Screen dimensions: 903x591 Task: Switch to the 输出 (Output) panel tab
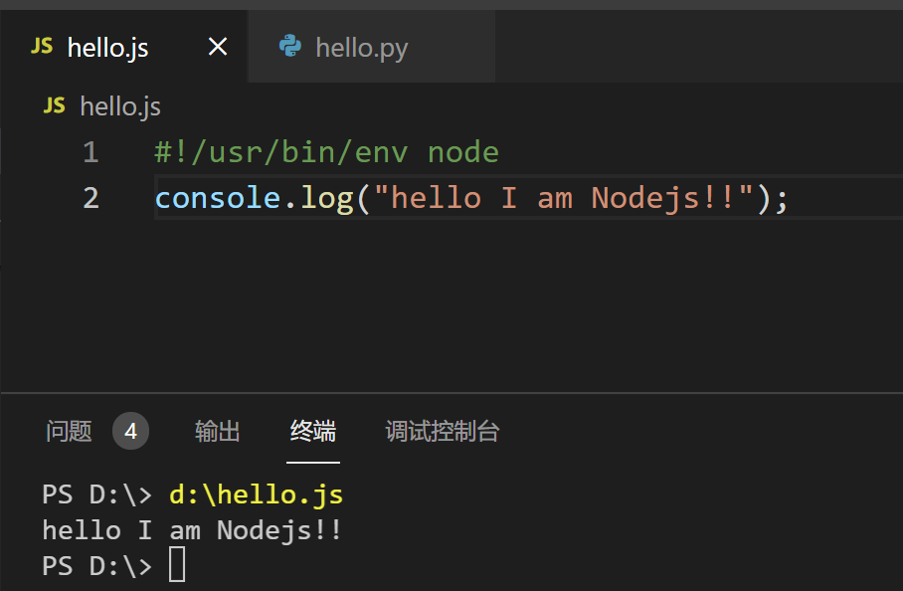pyautogui.click(x=218, y=431)
